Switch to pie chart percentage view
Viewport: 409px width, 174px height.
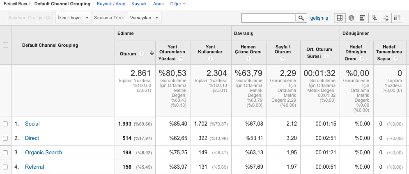tap(352, 18)
